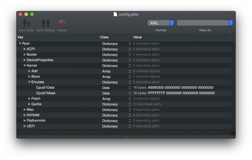
Task: Open class stepper for Emulate row
Action: click(x=130, y=82)
